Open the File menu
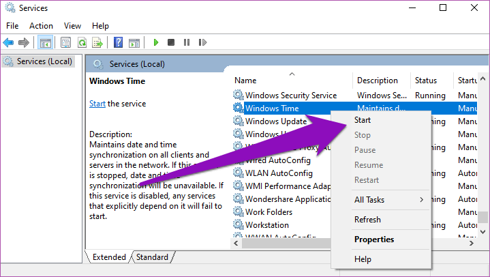The height and width of the screenshot is (277, 490). pyautogui.click(x=12, y=26)
